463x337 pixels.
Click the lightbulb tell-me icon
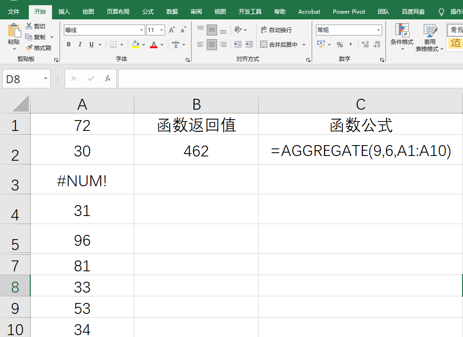[441, 12]
